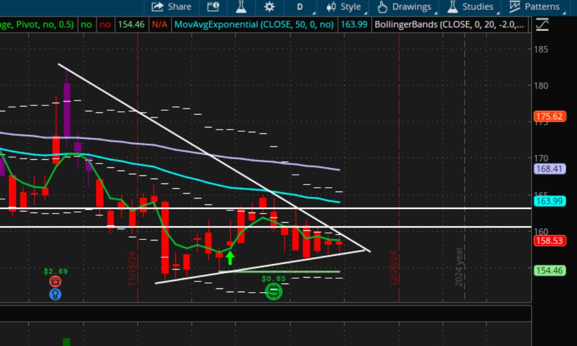Click the green dollar dividend icon

tap(273, 292)
